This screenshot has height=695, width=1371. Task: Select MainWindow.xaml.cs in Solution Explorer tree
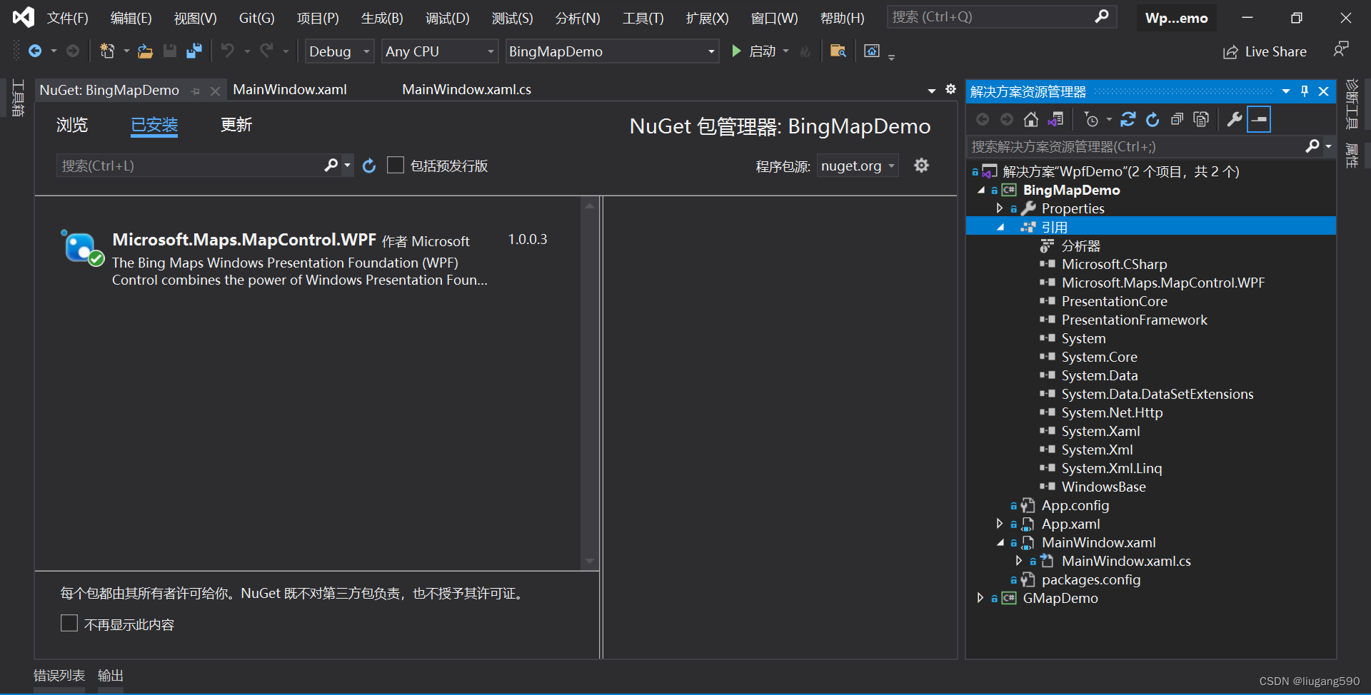1126,561
